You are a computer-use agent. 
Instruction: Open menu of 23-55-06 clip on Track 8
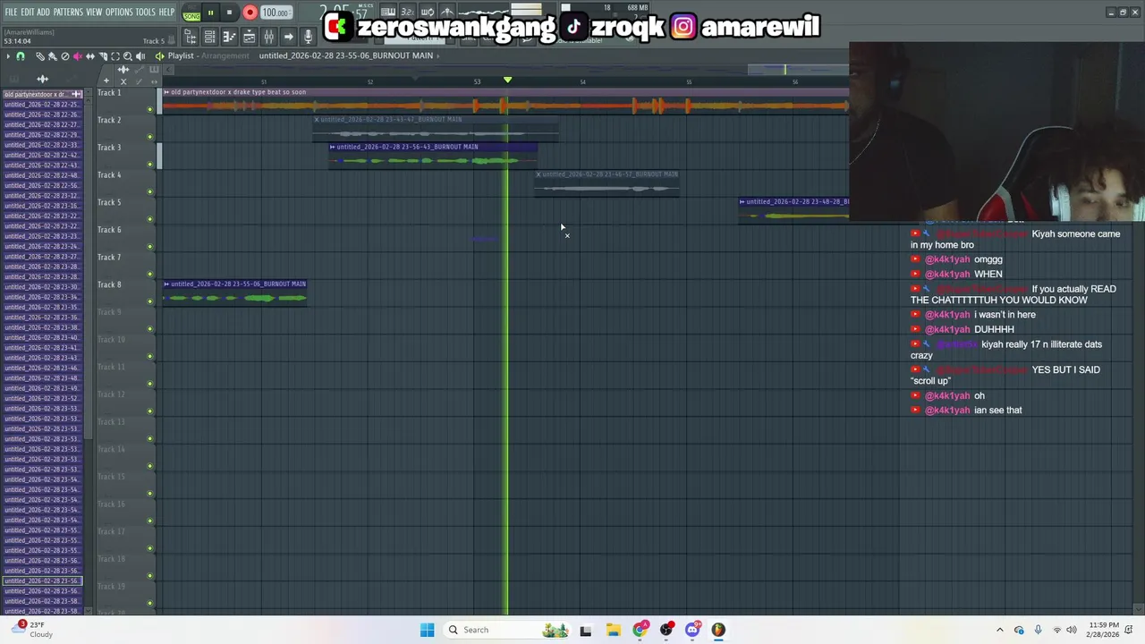[166, 284]
